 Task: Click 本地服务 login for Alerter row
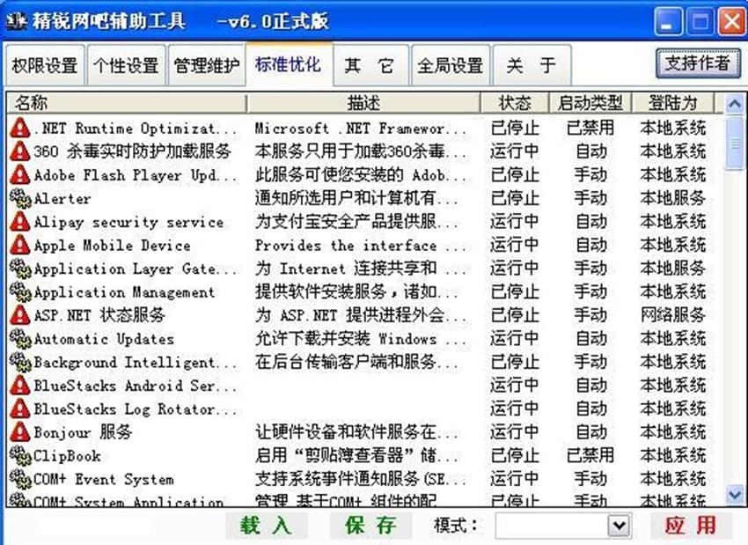(672, 198)
